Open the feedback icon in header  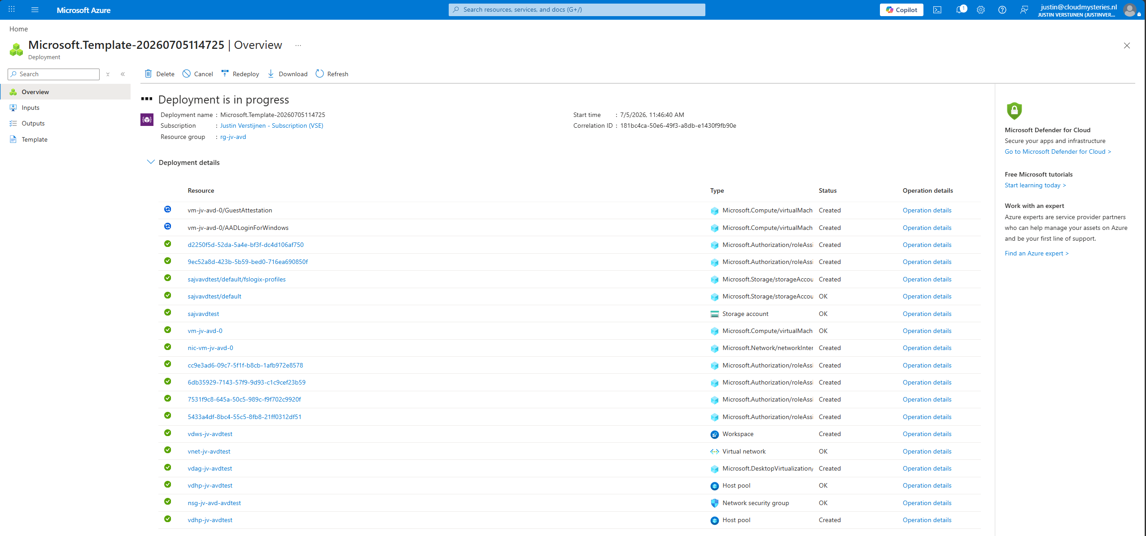pyautogui.click(x=1024, y=10)
